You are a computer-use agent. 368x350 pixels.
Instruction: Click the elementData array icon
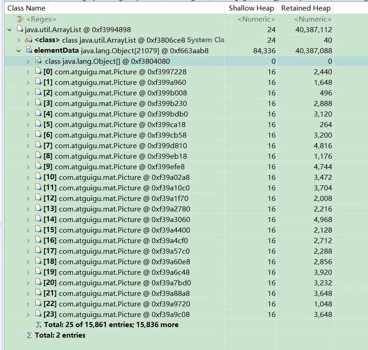(x=29, y=50)
